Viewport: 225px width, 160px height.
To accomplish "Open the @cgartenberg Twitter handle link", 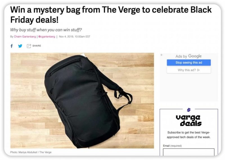I will (47, 37).
